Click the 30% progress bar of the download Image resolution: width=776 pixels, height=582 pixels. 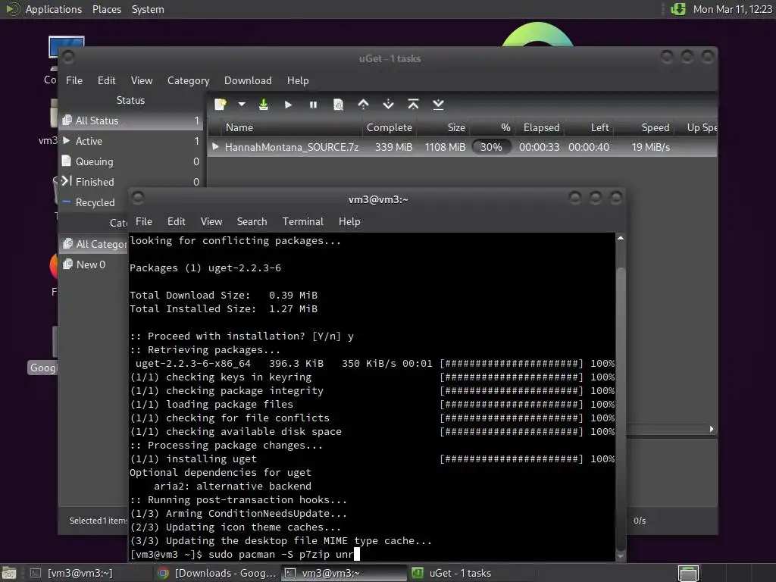pos(491,147)
